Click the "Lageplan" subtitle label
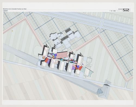The height and width of the screenshot is (107, 136). coord(5,11)
